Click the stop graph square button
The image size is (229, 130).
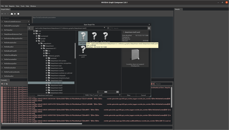click(x=18, y=14)
